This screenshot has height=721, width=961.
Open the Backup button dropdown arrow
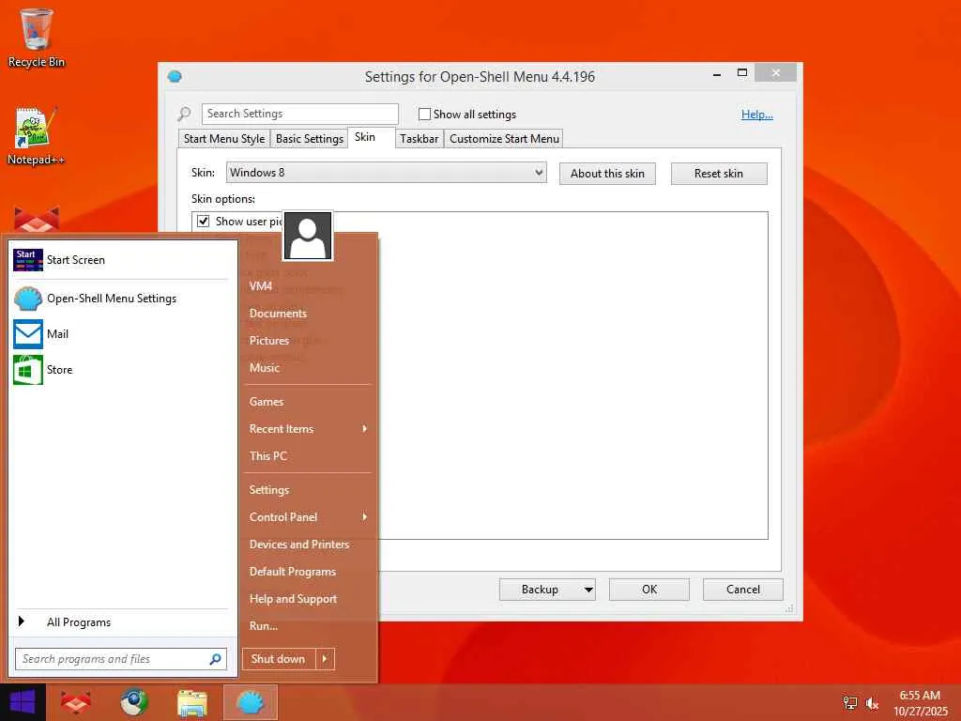point(588,590)
